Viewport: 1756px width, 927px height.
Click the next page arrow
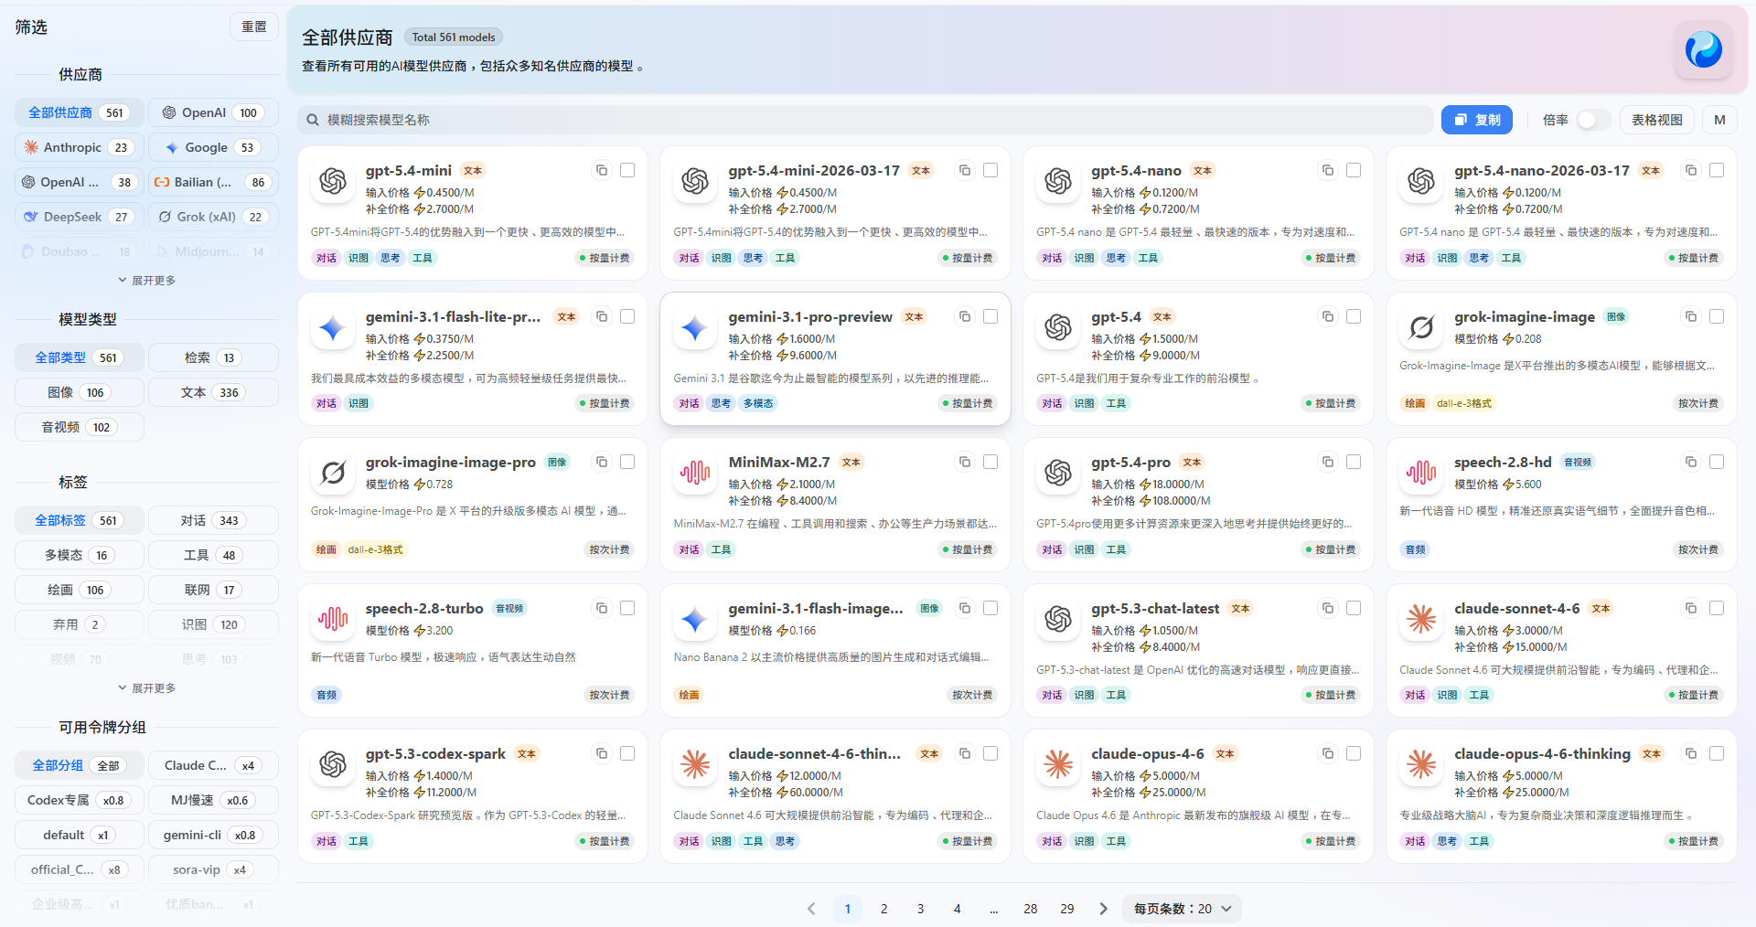click(1103, 909)
